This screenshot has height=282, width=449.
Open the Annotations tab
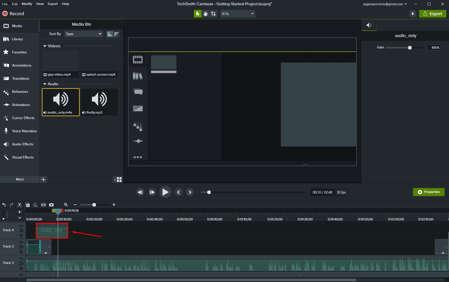[x=20, y=65]
